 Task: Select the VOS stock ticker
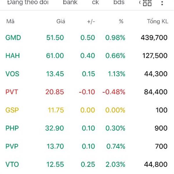click(x=12, y=74)
